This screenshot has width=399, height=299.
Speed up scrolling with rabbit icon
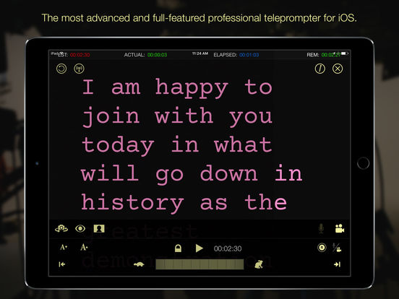[x=259, y=264]
